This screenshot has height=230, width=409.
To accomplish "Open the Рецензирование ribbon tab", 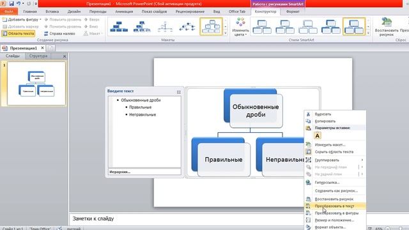I will (190, 11).
